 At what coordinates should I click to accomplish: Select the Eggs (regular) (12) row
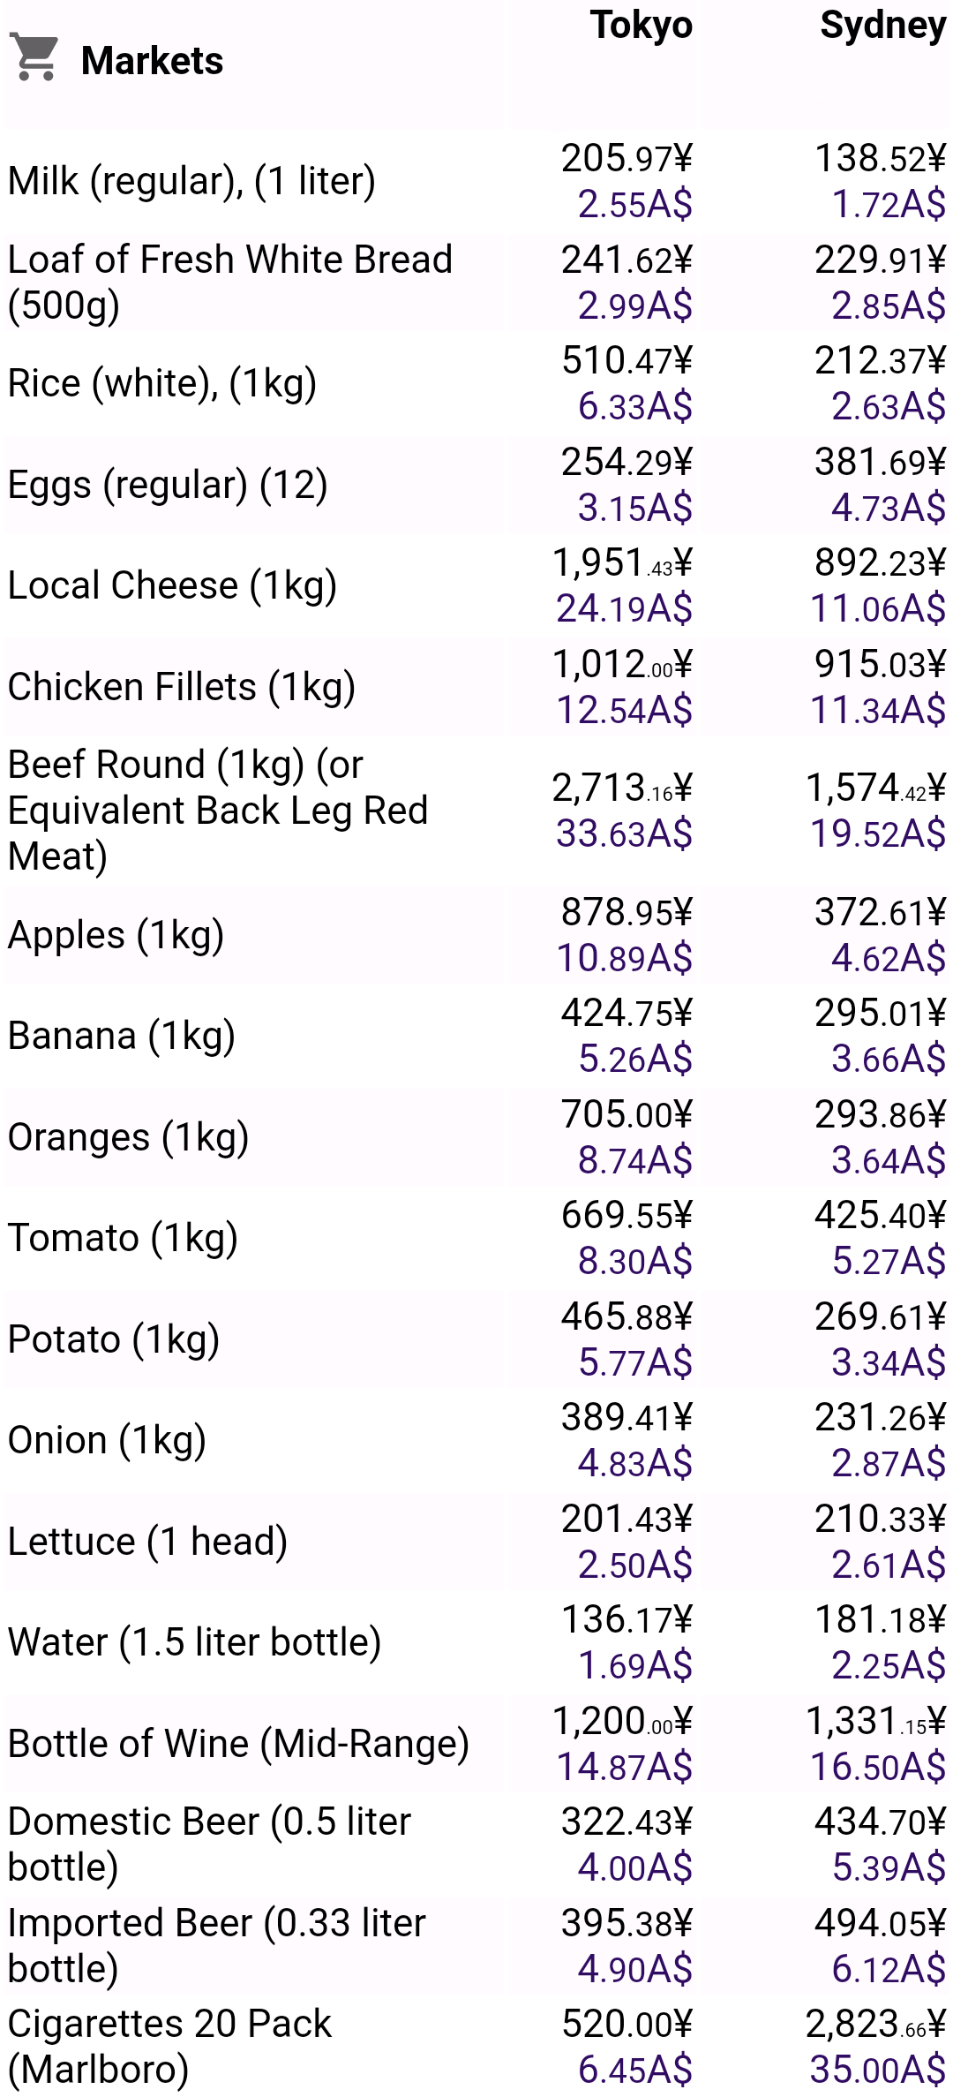coord(476,485)
